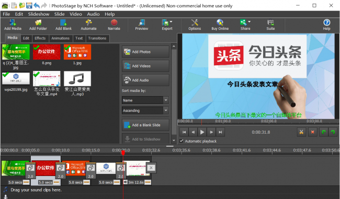The width and height of the screenshot is (340, 199).
Task: Switch to the Effects tab
Action: pyautogui.click(x=40, y=38)
